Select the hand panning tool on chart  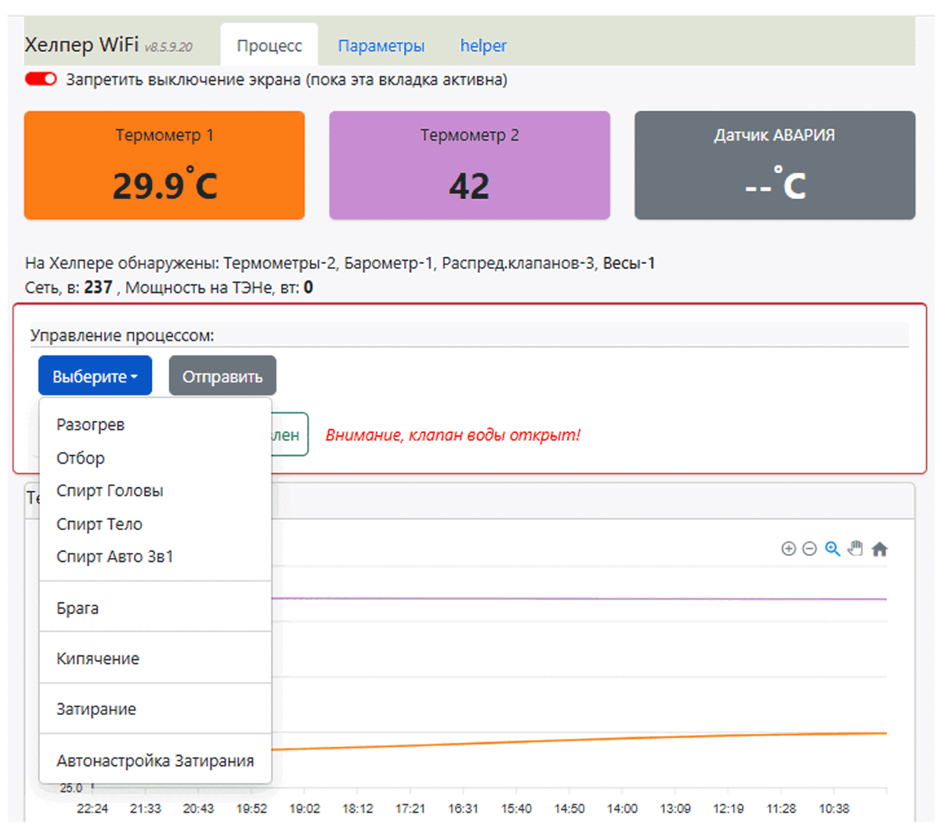[x=855, y=549]
